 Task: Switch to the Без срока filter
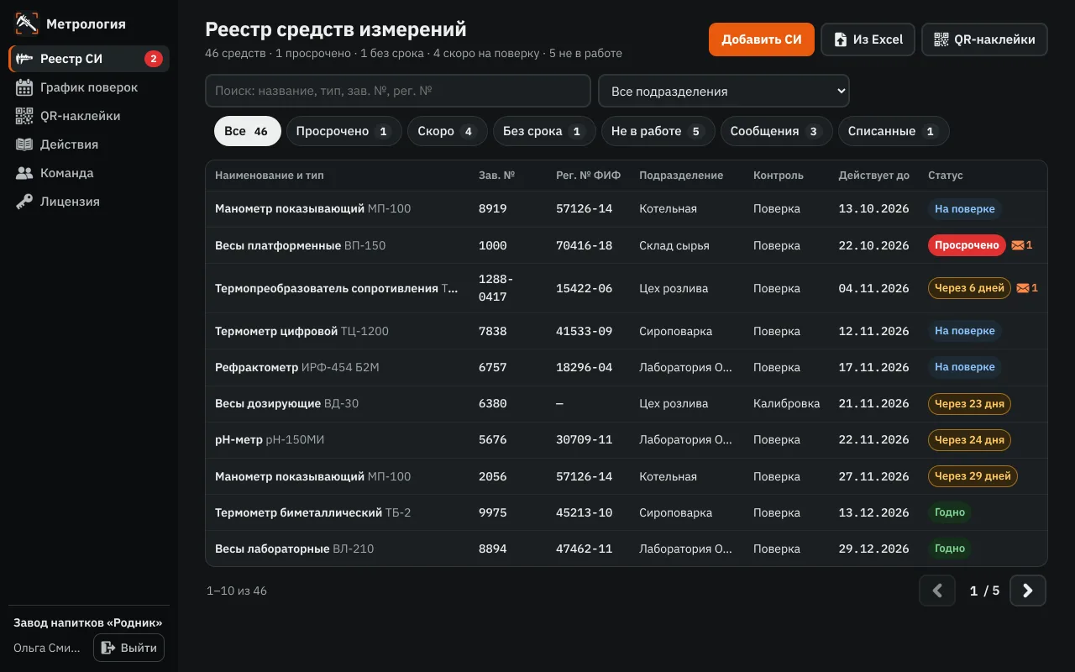click(544, 131)
